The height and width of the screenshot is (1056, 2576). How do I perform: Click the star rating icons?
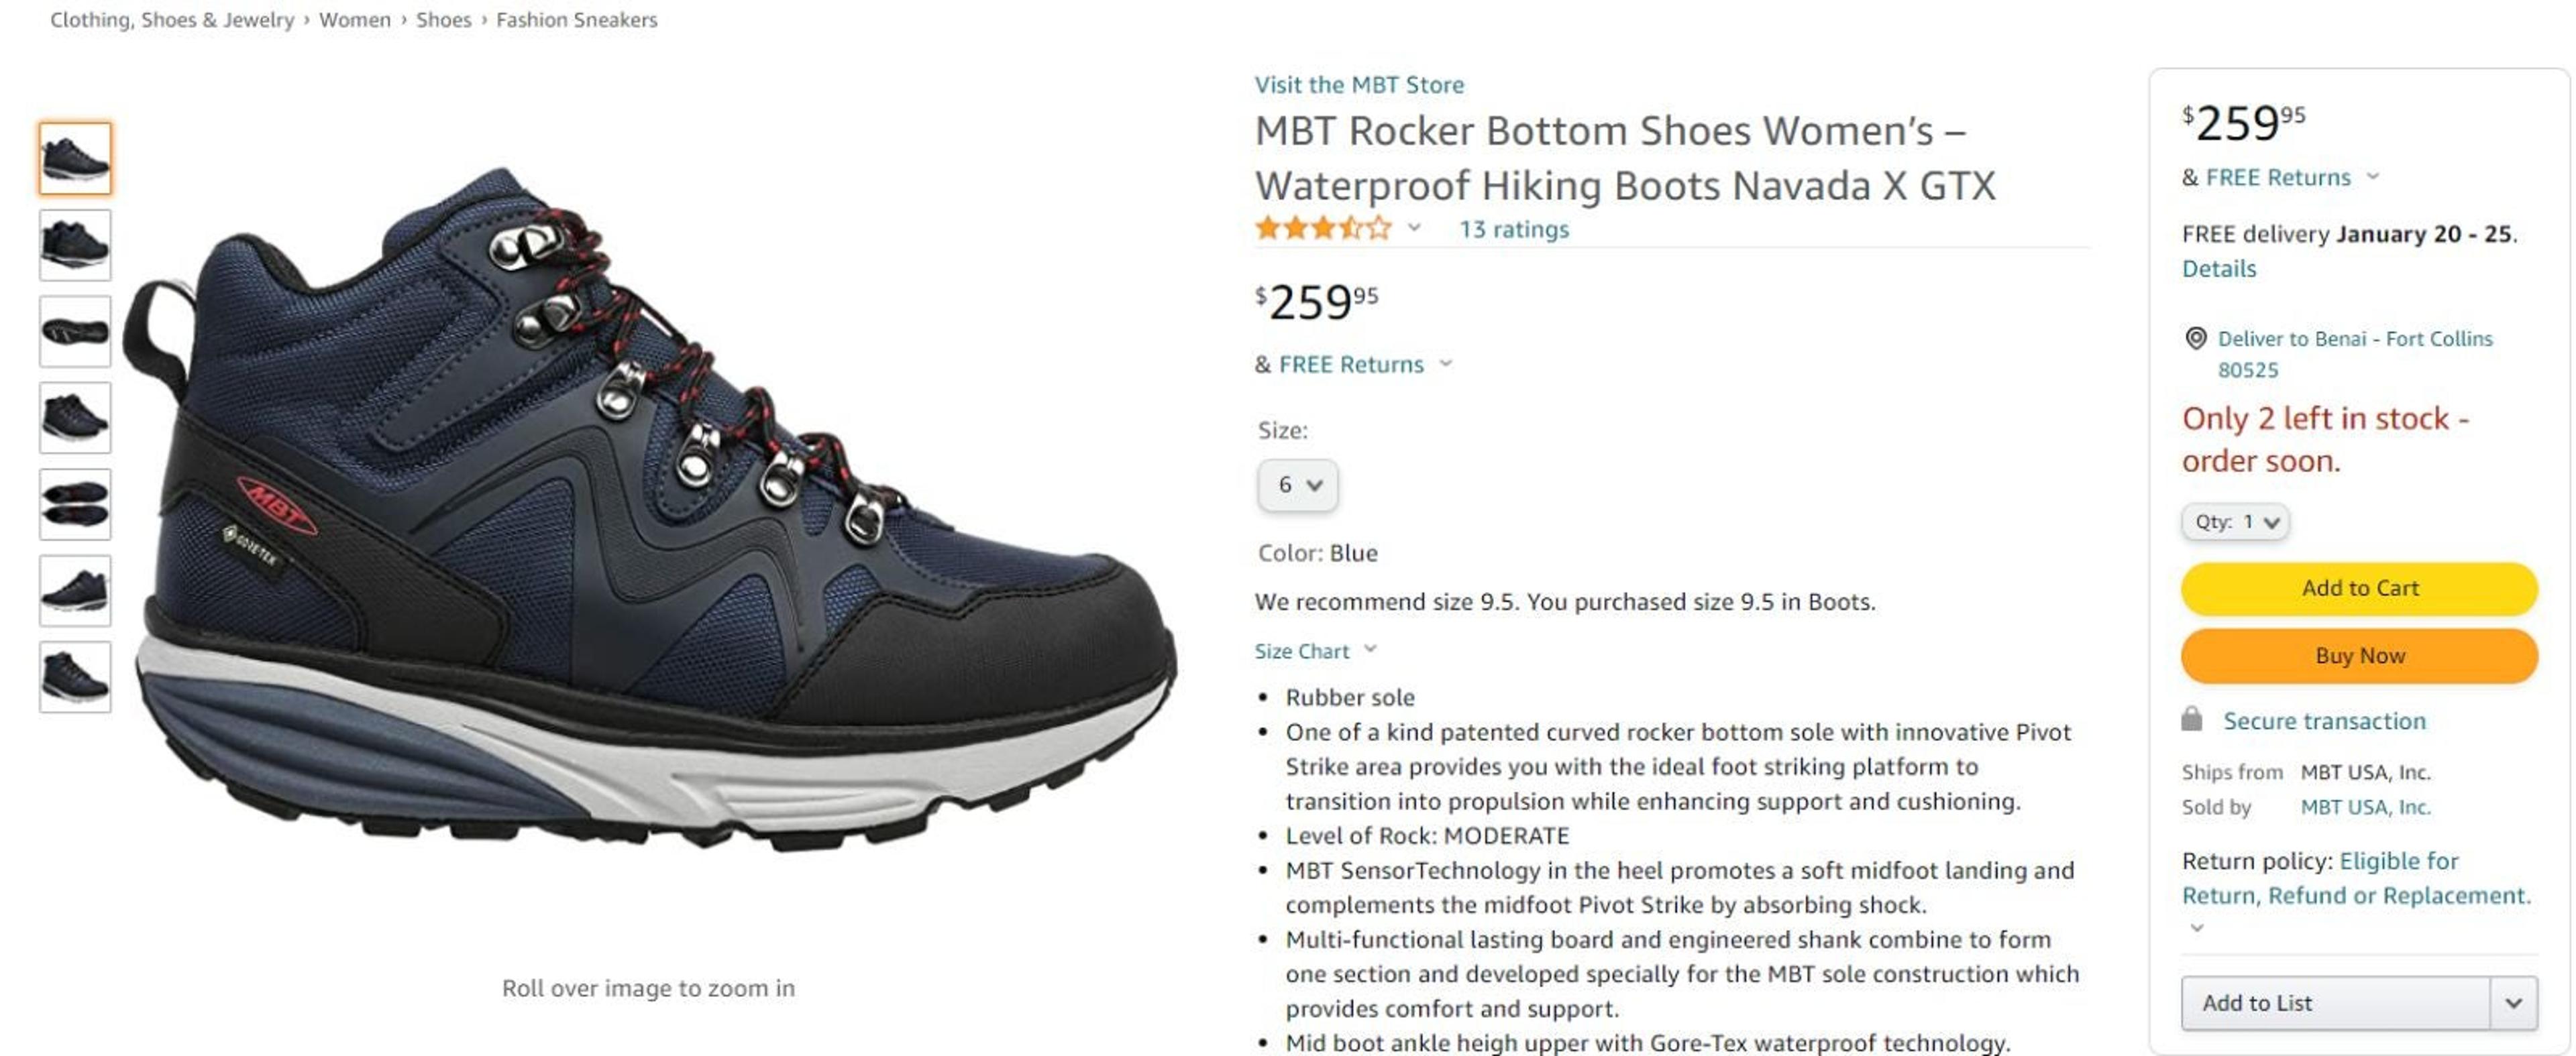point(1322,229)
